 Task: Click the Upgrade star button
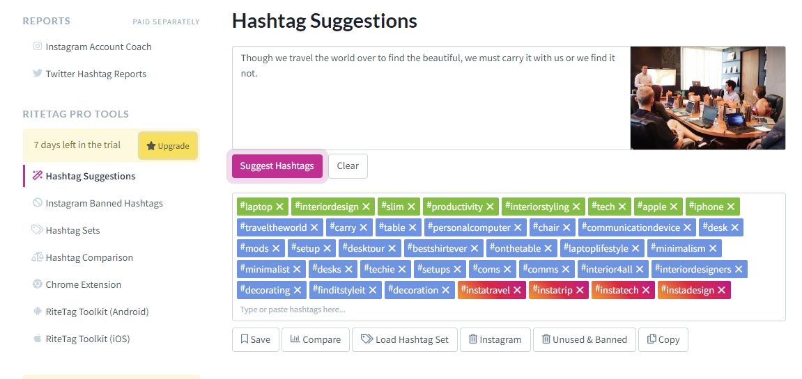168,146
